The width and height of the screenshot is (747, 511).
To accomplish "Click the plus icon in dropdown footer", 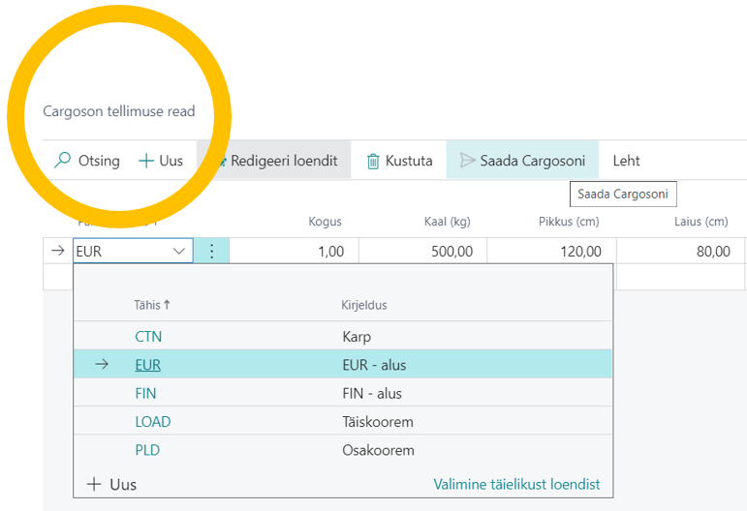I will pos(94,484).
